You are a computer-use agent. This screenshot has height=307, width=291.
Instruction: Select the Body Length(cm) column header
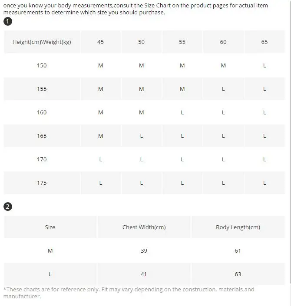pyautogui.click(x=238, y=227)
